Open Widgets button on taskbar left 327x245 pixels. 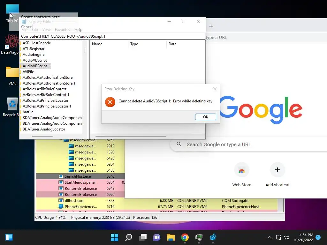click(9, 237)
